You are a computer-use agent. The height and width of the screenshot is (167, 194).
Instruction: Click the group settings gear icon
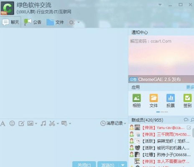71,22
